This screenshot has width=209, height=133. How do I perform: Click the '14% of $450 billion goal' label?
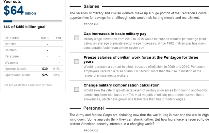click(x=24, y=27)
